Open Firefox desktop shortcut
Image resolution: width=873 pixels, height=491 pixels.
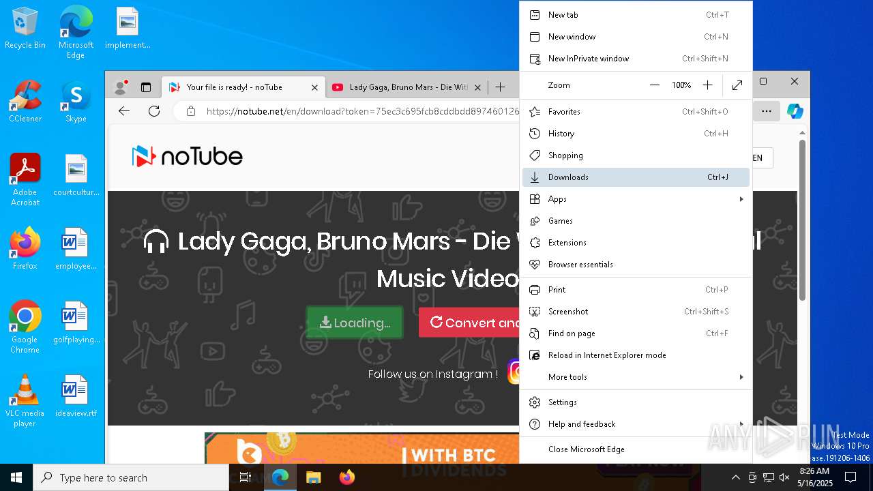(x=25, y=250)
